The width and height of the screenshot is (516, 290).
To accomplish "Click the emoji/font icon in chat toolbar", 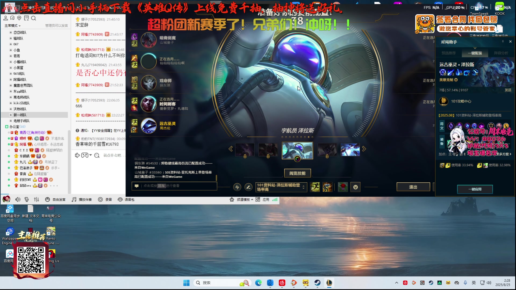I will 97,155.
